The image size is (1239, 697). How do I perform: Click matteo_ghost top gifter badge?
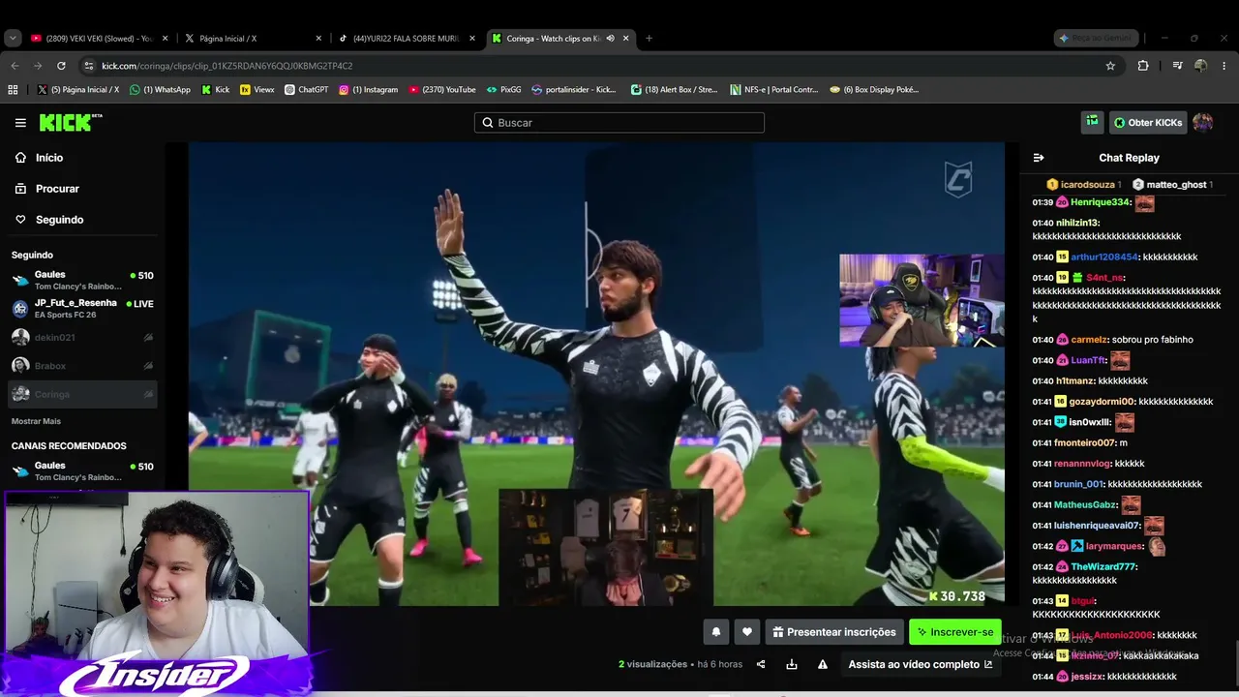pos(1172,184)
